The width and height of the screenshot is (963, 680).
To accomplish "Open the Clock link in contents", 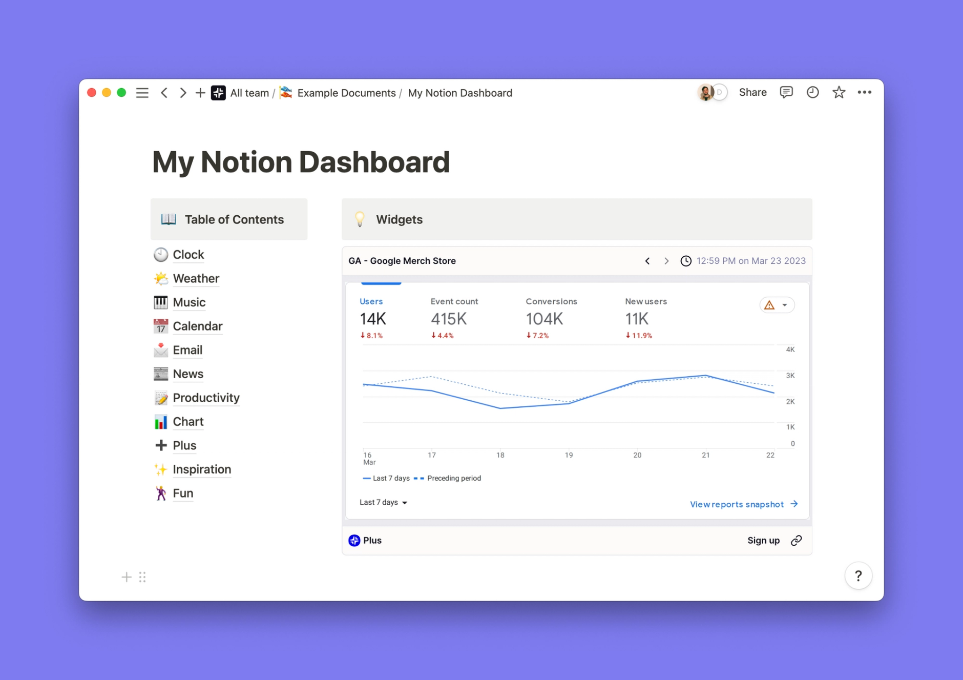I will point(188,255).
